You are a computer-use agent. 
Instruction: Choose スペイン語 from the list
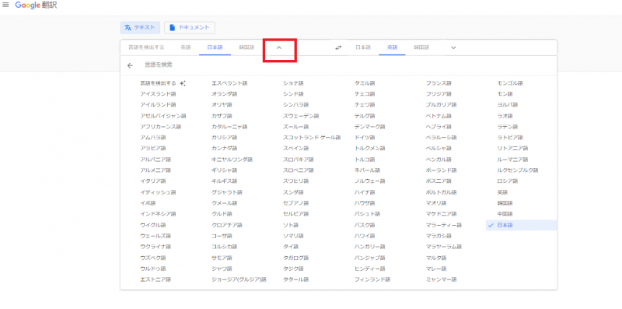tap(295, 148)
